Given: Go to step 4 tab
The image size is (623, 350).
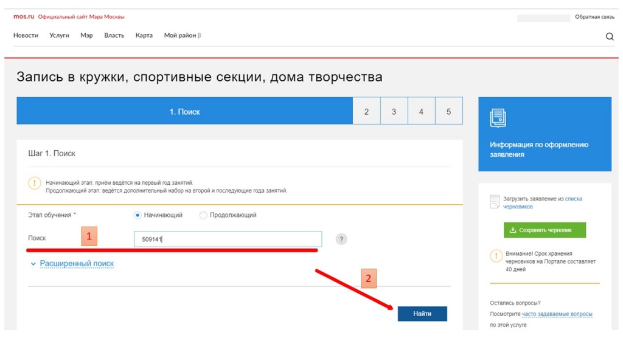Looking at the screenshot, I should [x=421, y=111].
